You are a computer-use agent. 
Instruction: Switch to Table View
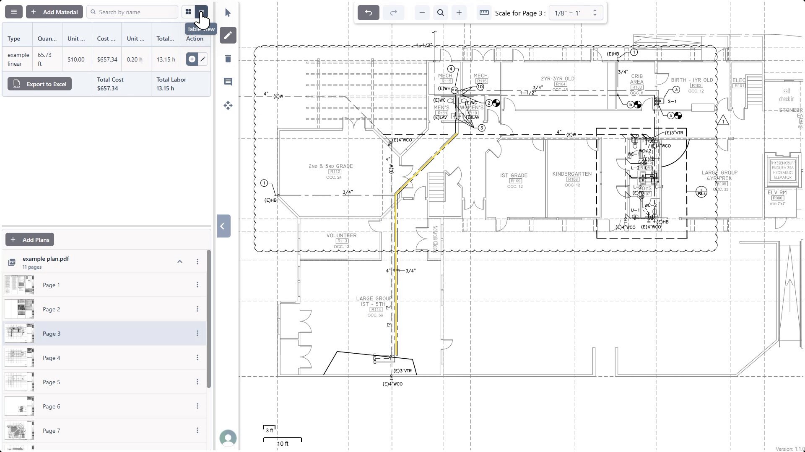coord(202,12)
